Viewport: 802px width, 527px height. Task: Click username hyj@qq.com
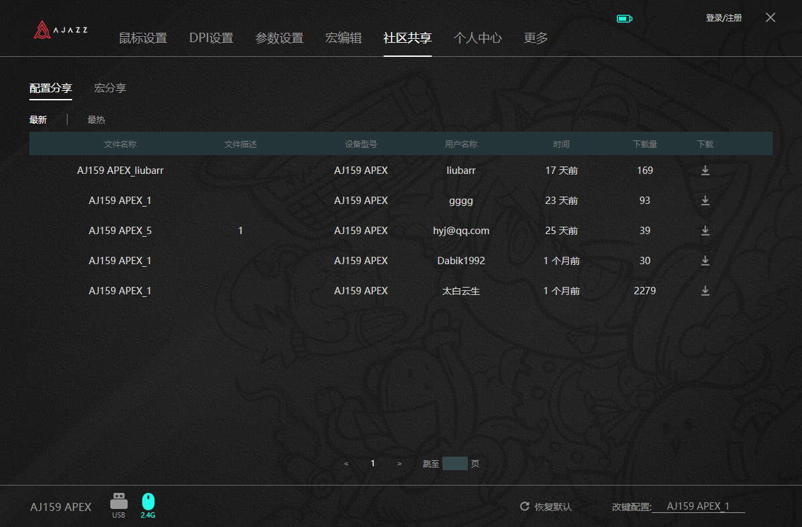(x=461, y=231)
